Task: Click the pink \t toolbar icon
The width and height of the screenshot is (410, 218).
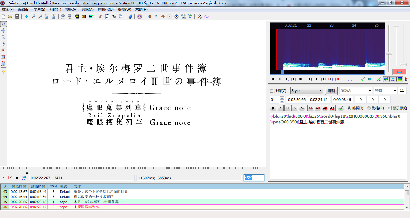Action: [x=207, y=16]
